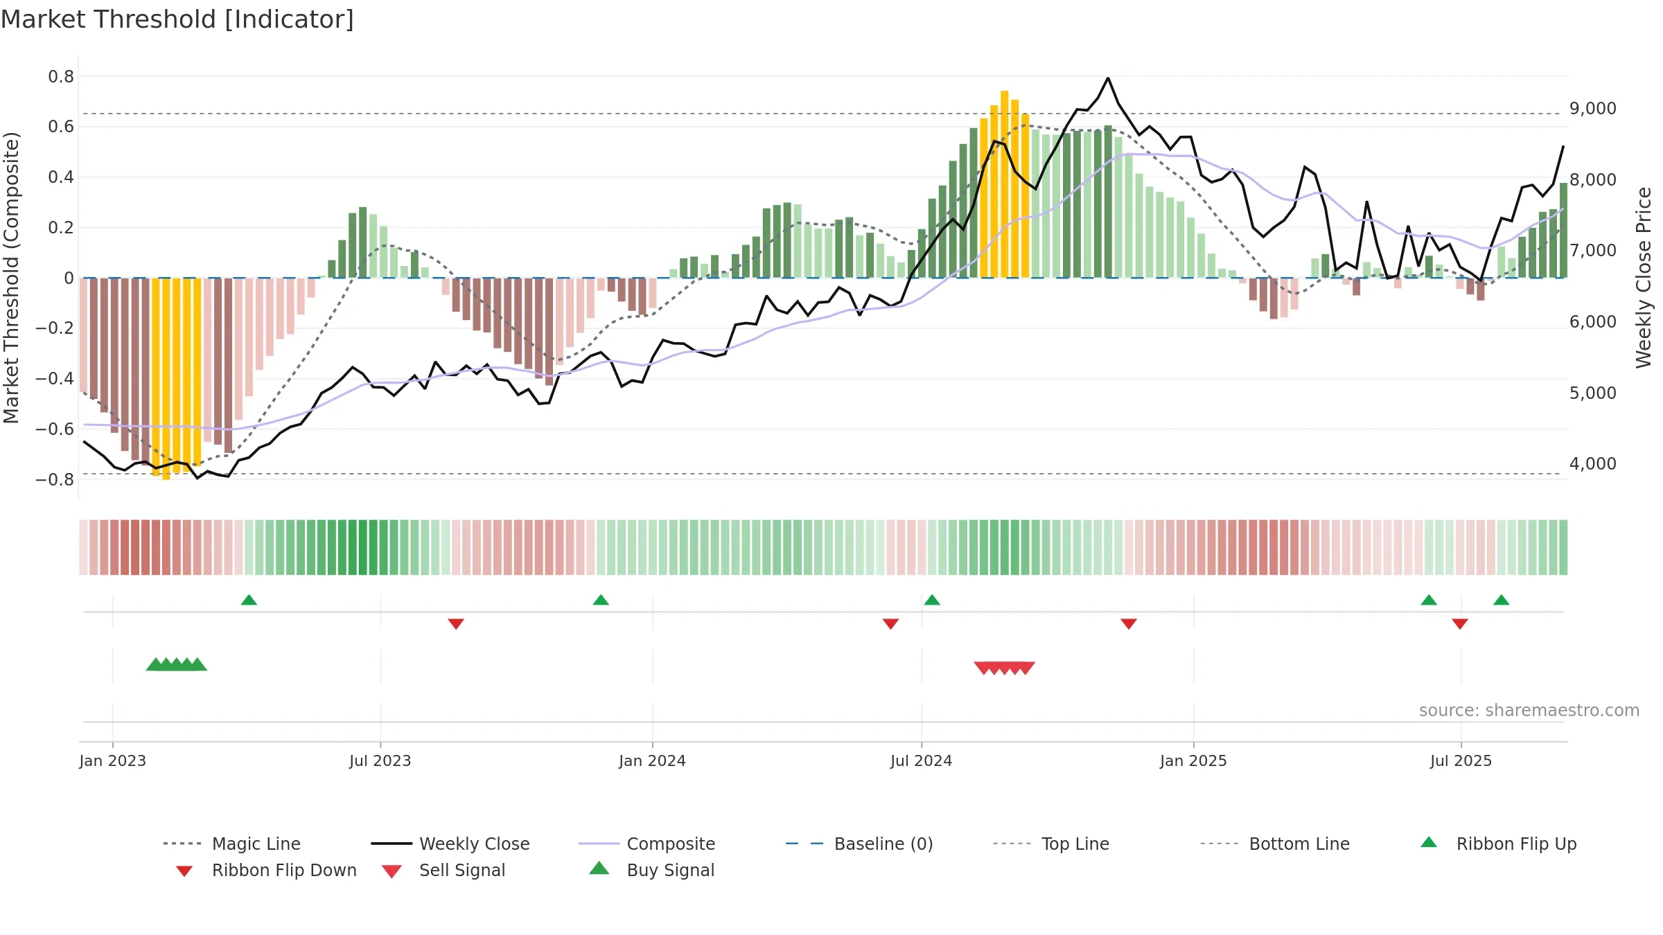This screenshot has height=935, width=1663.
Task: Click the Jul 2025 x-axis label
Action: [1461, 760]
